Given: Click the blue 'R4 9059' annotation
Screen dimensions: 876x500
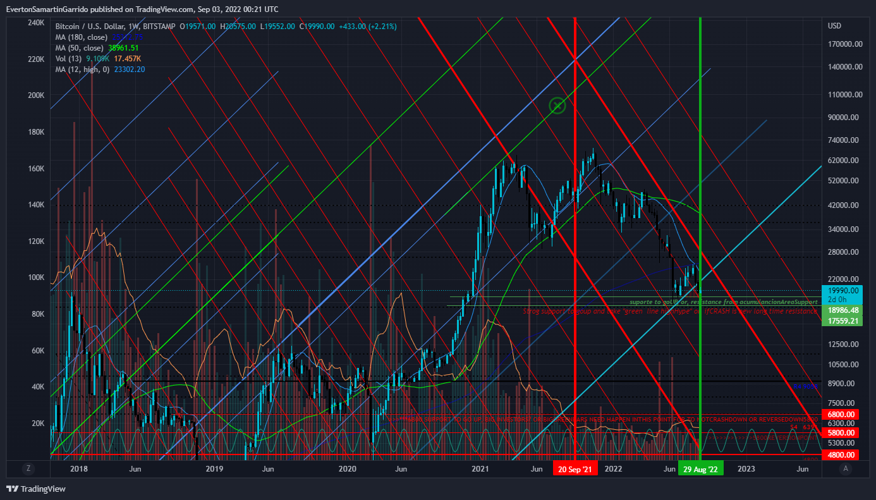Looking at the screenshot, I should click(805, 386).
